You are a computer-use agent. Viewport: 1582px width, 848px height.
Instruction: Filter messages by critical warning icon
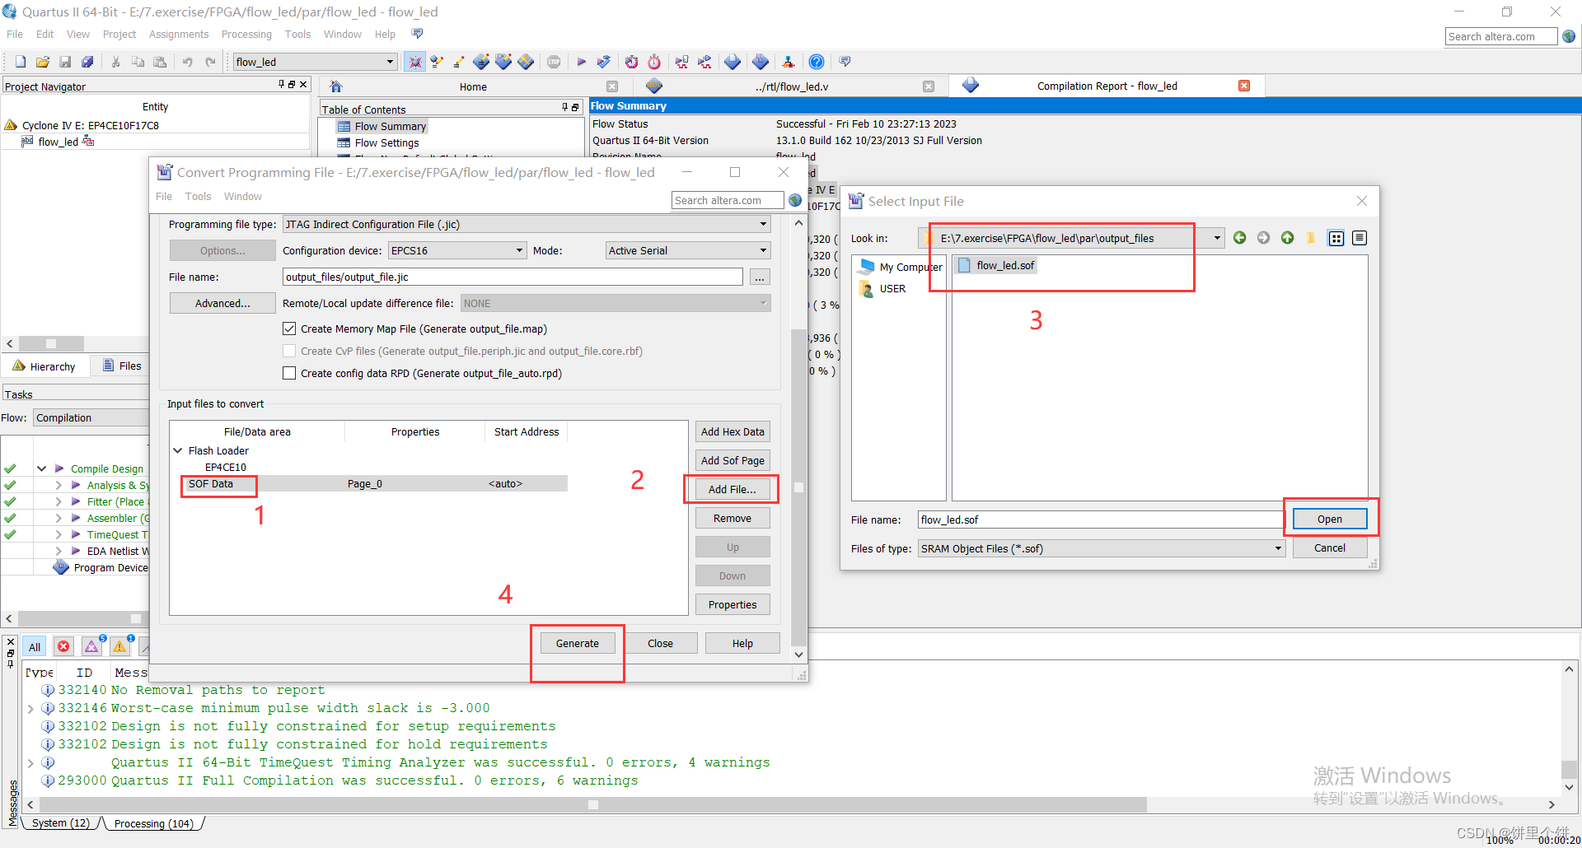(x=92, y=646)
